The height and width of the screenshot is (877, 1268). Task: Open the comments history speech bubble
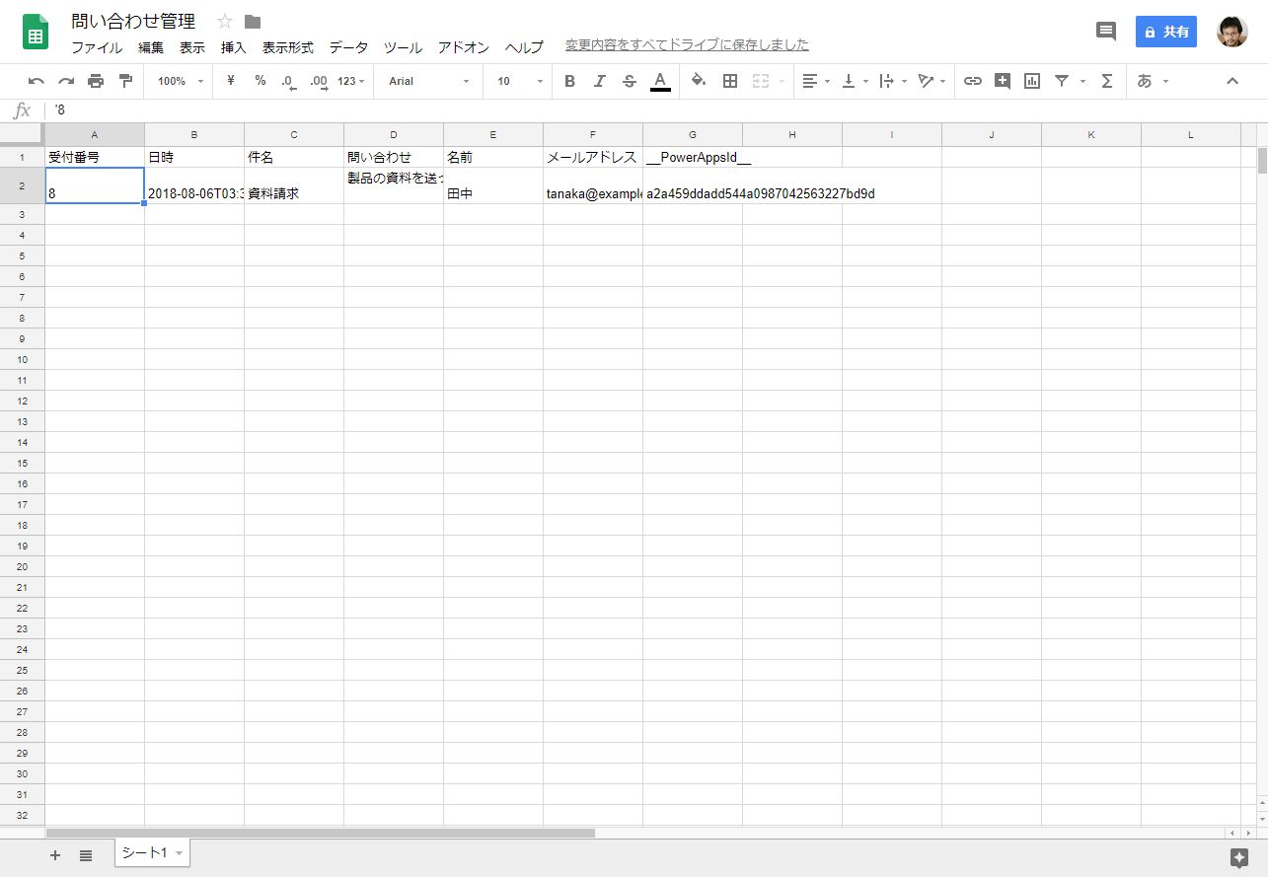1106,32
